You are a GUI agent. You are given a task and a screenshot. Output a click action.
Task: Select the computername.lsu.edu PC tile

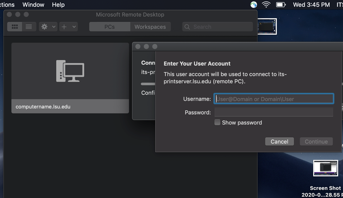click(70, 78)
